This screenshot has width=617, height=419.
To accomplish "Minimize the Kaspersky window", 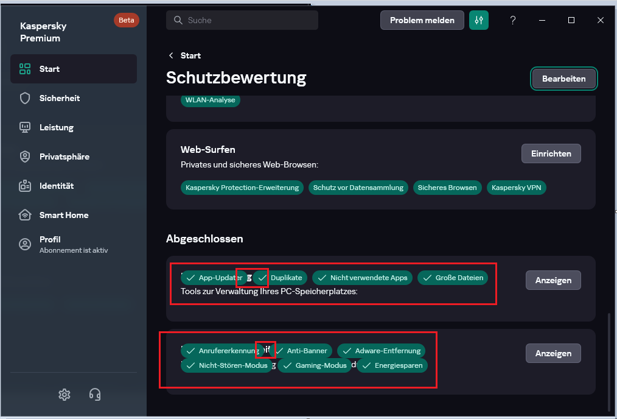I will [542, 20].
